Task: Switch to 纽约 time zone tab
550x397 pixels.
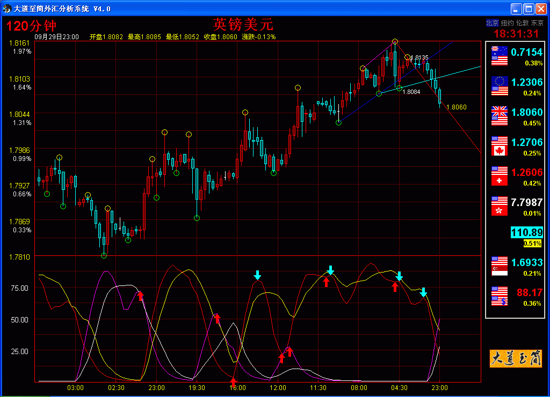Action: (x=507, y=23)
